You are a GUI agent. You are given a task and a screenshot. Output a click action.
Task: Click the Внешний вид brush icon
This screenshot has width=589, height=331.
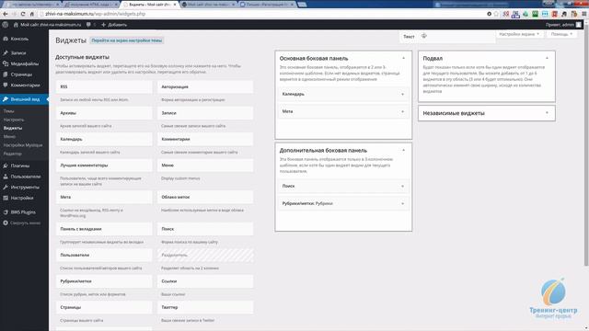(6, 99)
